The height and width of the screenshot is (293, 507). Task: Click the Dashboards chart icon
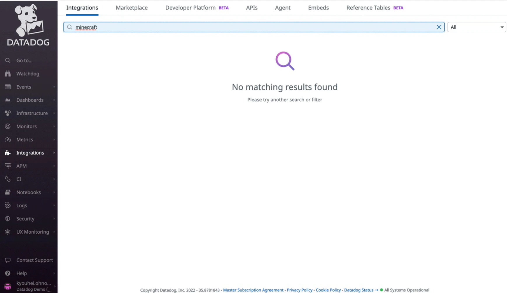click(x=8, y=100)
